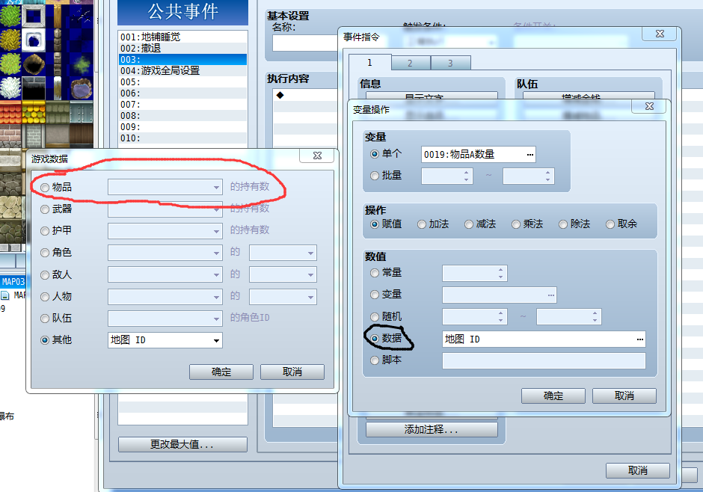Click the 脚本 text input field
703x492 pixels.
[x=544, y=360]
